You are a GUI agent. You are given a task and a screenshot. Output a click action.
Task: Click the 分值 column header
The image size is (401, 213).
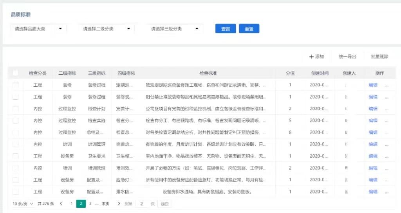290,73
